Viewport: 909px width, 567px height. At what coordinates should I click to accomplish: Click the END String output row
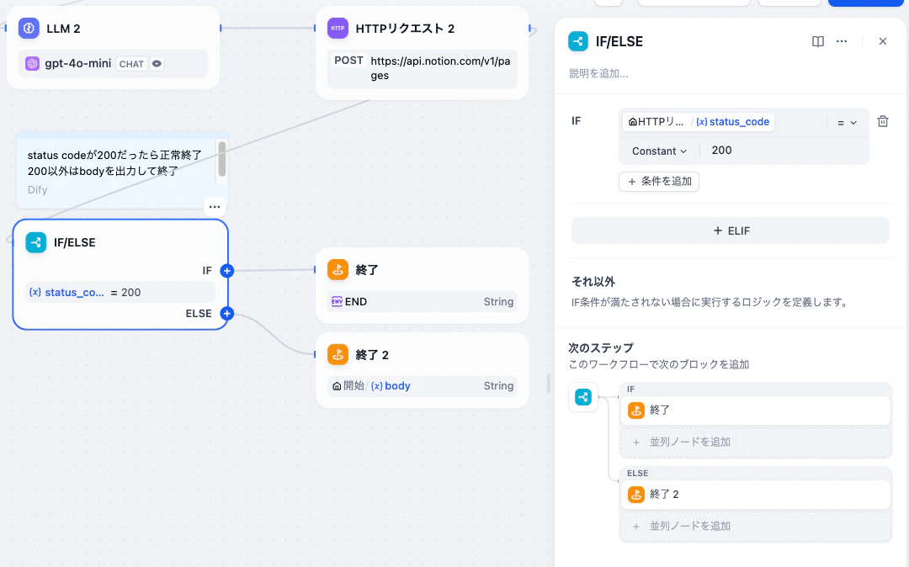click(422, 302)
